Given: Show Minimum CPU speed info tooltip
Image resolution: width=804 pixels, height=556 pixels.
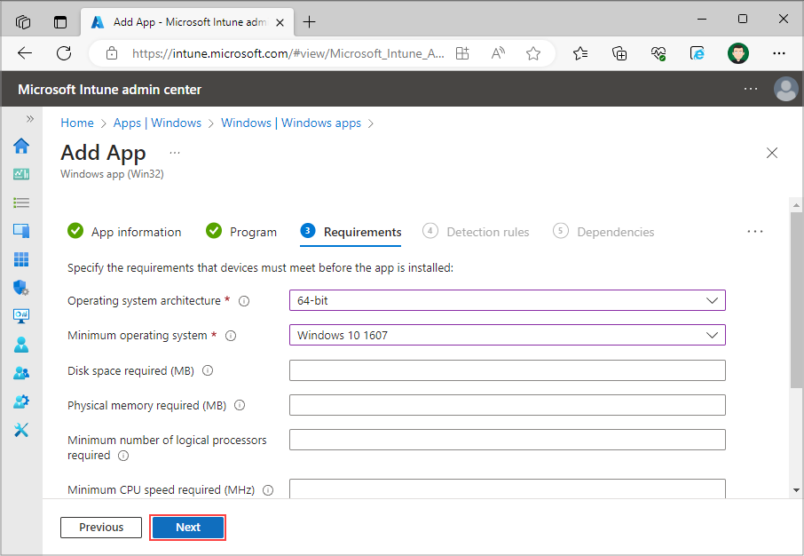Looking at the screenshot, I should click(268, 490).
